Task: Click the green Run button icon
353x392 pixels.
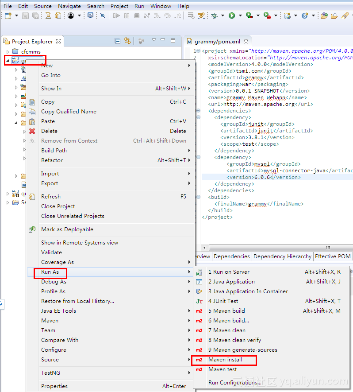Action: (232, 16)
